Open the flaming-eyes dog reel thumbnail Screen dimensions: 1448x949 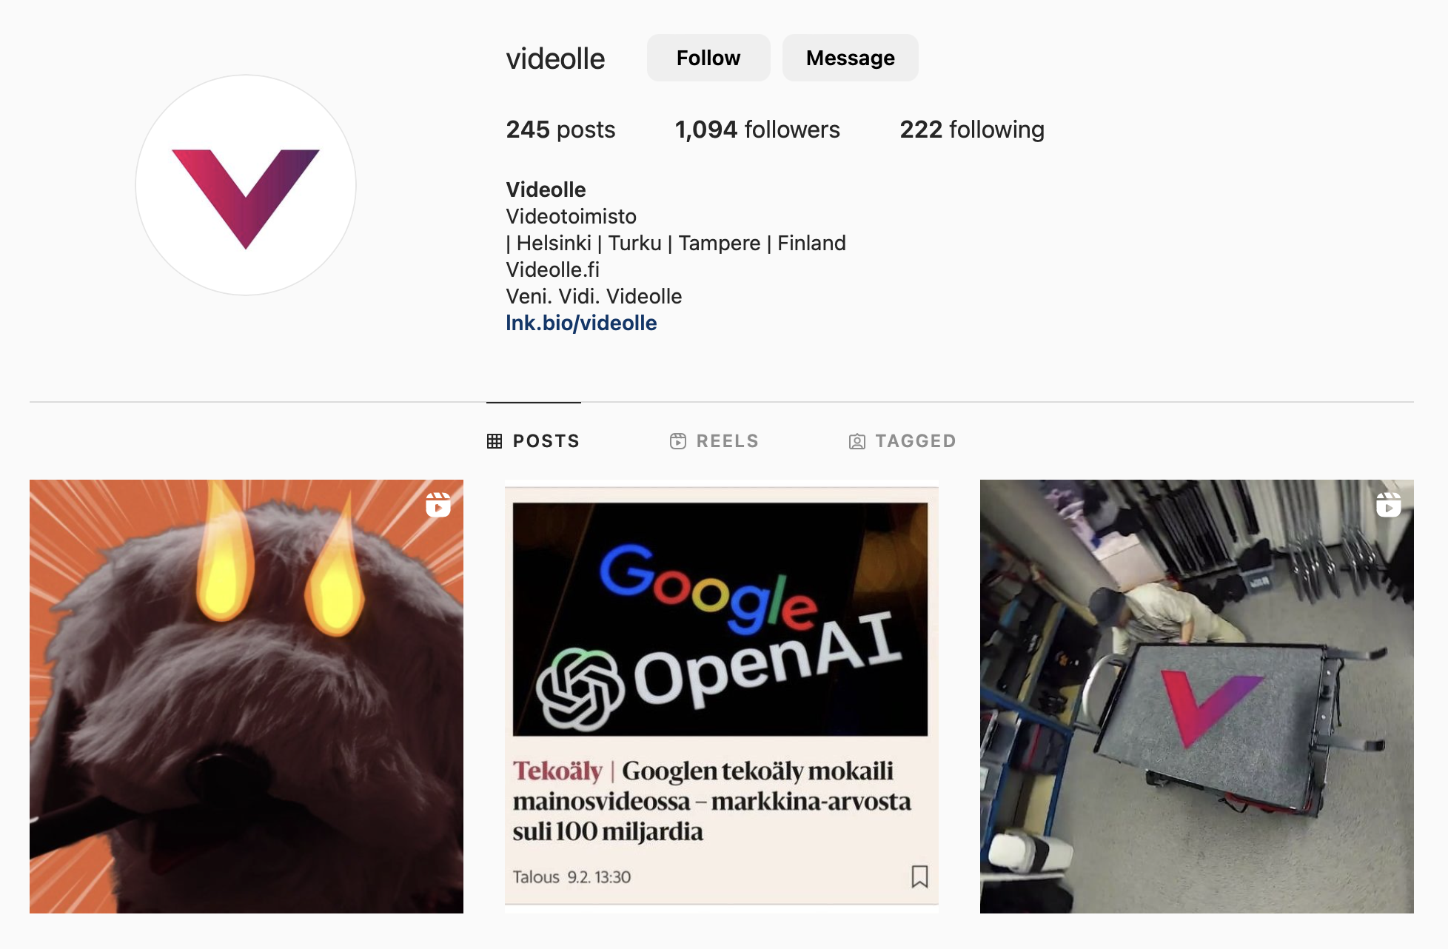pyautogui.click(x=247, y=697)
